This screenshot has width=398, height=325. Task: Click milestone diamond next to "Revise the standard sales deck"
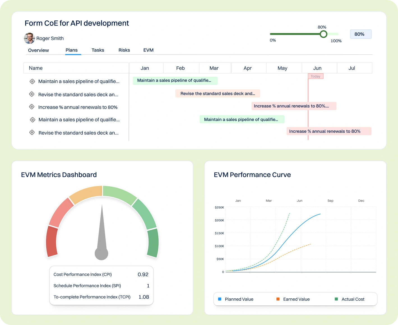point(32,94)
